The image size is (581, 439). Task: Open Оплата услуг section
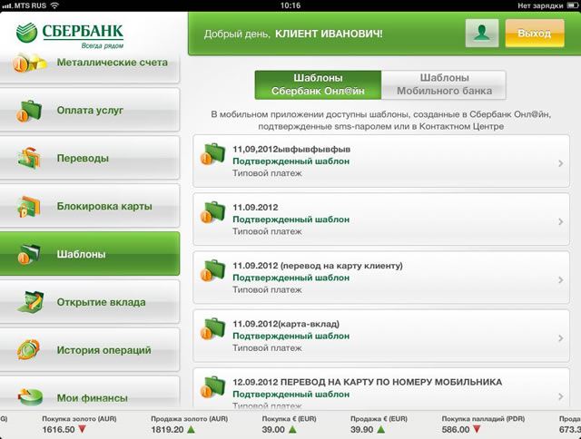90,110
